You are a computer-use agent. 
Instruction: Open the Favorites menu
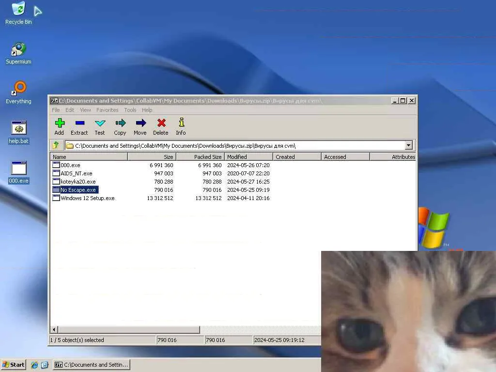click(x=107, y=110)
